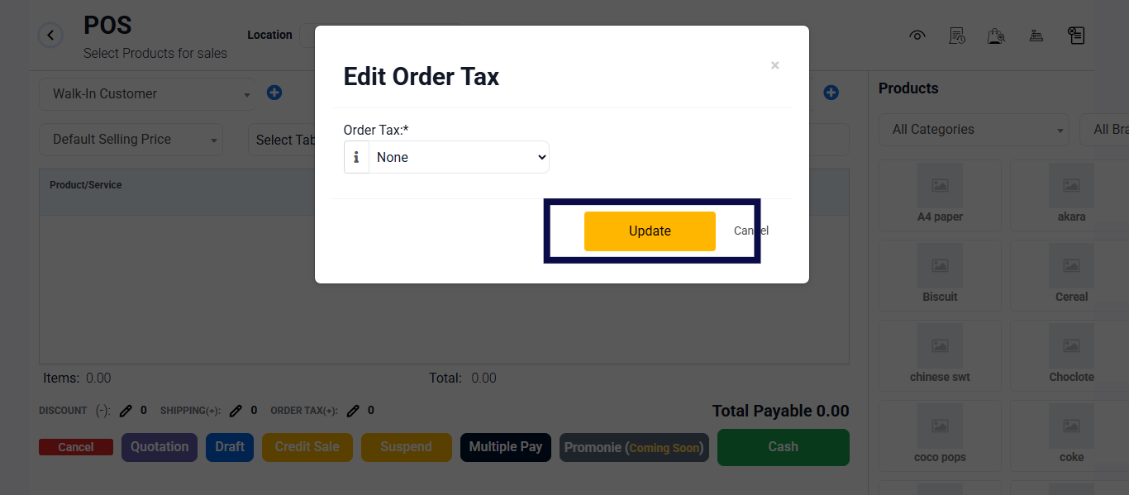The height and width of the screenshot is (495, 1129).
Task: Save sale as Quotation
Action: tap(160, 447)
